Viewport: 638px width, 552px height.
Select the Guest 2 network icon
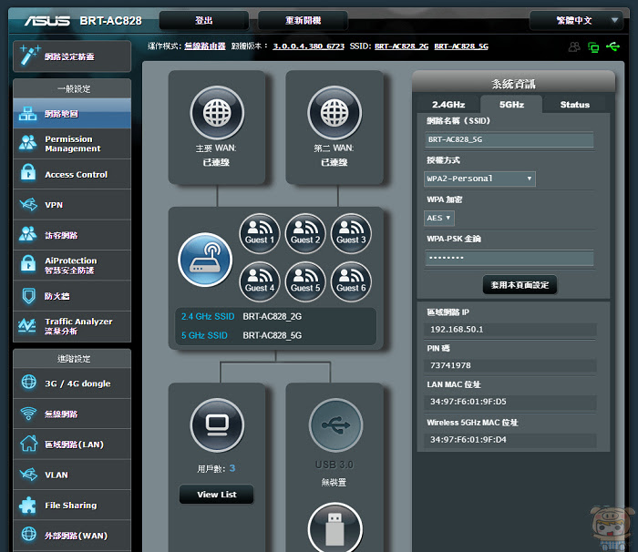click(305, 233)
